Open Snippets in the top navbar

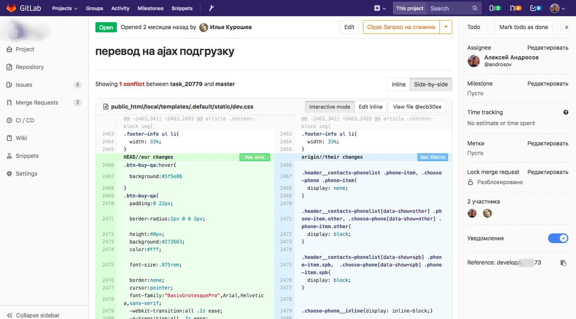coord(182,8)
